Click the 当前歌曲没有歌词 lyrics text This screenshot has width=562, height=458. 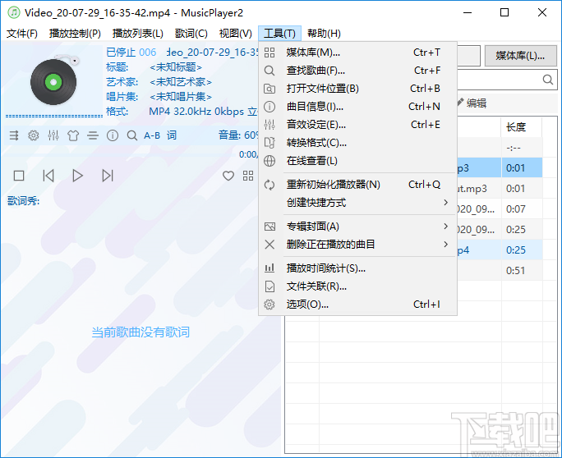point(140,332)
